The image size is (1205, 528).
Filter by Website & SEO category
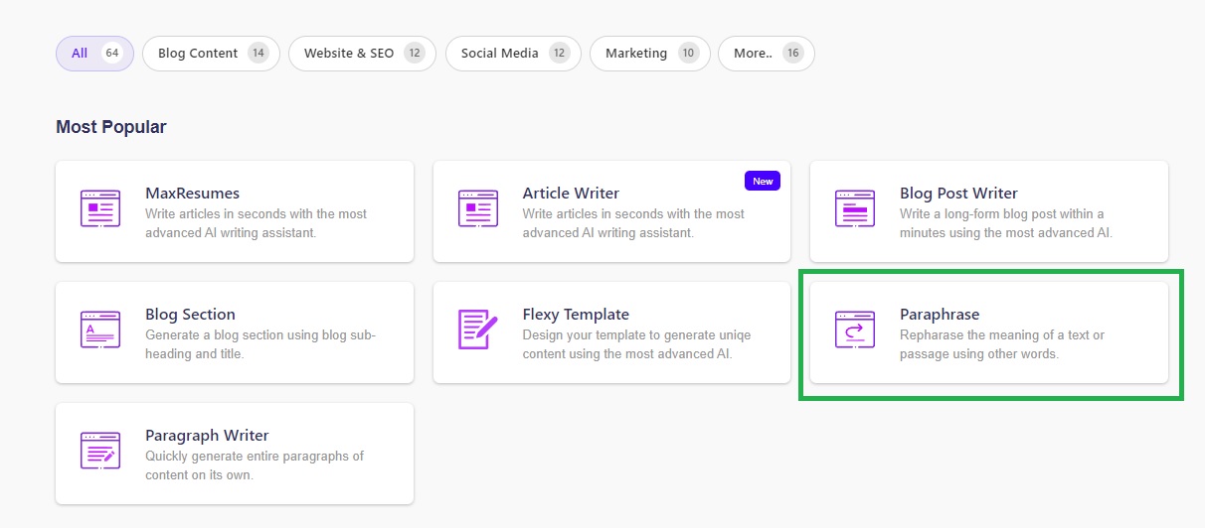pos(362,54)
